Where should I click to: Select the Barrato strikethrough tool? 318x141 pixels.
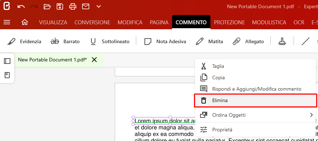point(65,42)
